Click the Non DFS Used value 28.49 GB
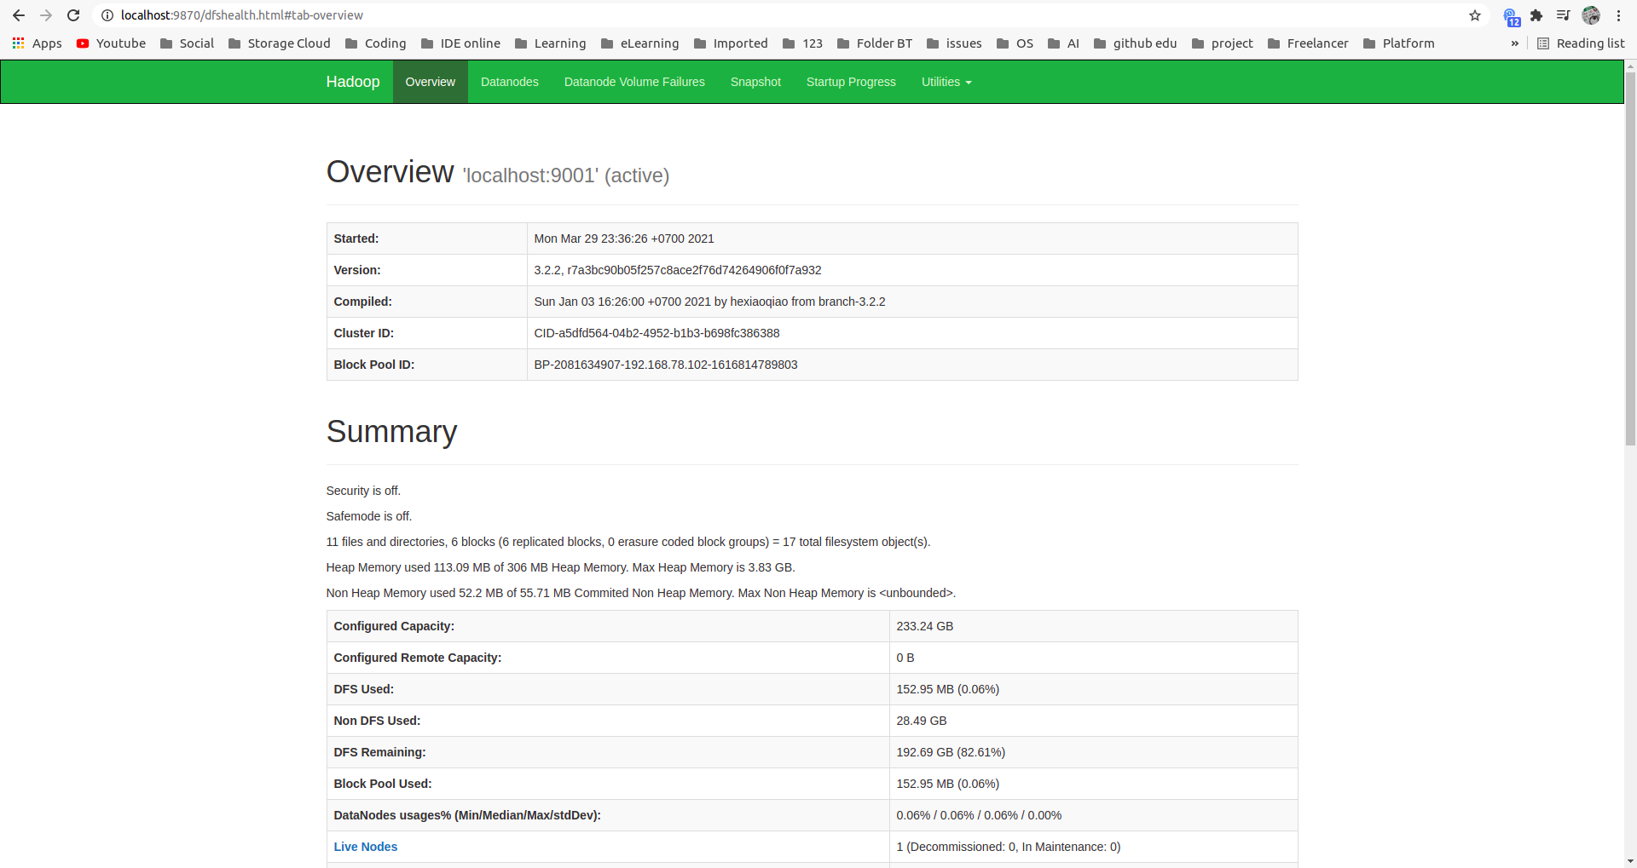This screenshot has width=1637, height=868. click(922, 721)
